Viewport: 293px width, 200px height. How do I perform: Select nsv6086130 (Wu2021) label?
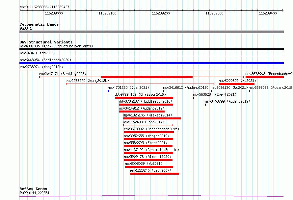pos(229,87)
